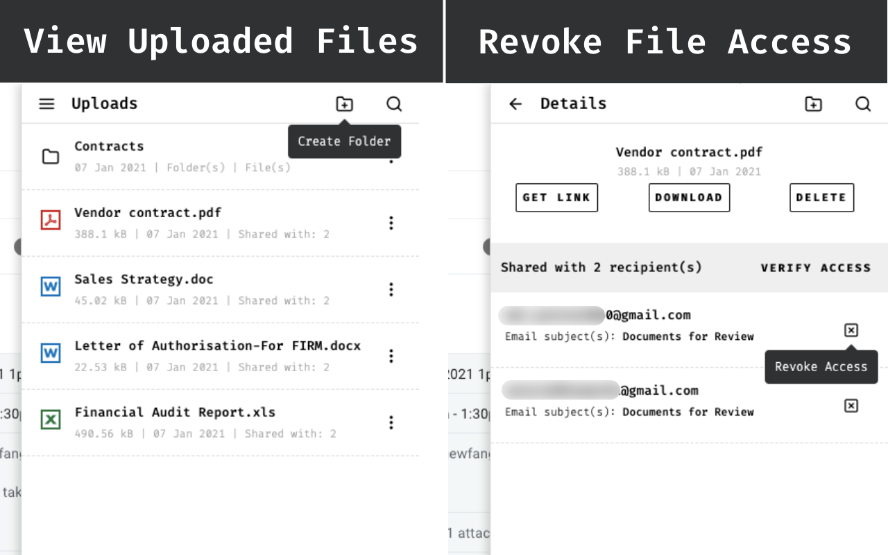
Task: Click Word icon of Letter of Authorisation docx
Action: (x=51, y=353)
